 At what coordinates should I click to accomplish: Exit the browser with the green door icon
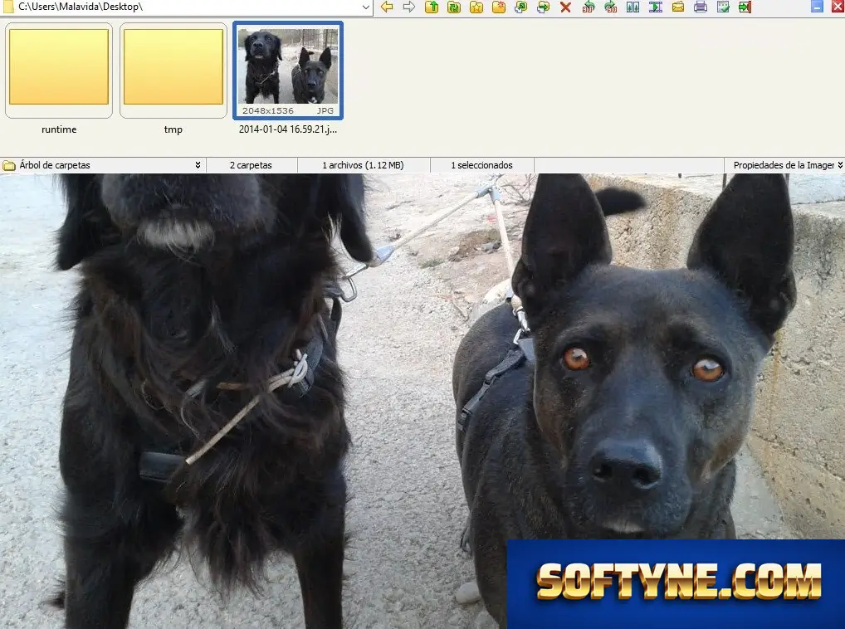click(745, 7)
